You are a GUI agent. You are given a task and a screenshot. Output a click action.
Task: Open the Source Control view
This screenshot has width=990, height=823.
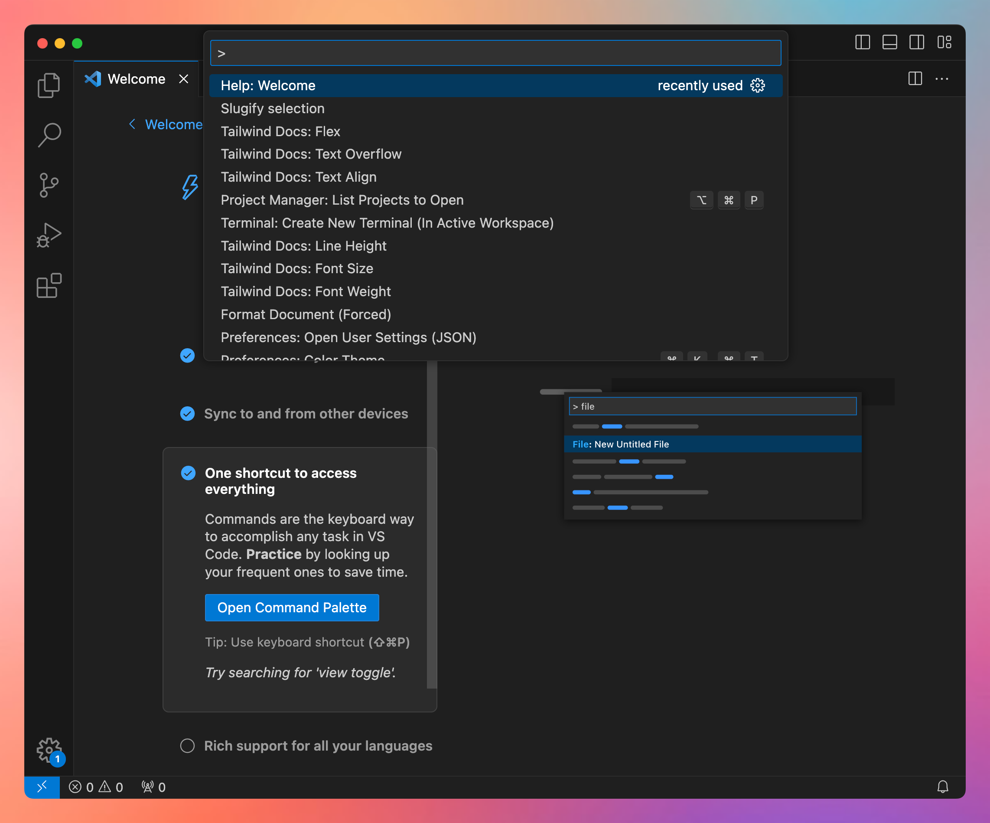point(49,185)
